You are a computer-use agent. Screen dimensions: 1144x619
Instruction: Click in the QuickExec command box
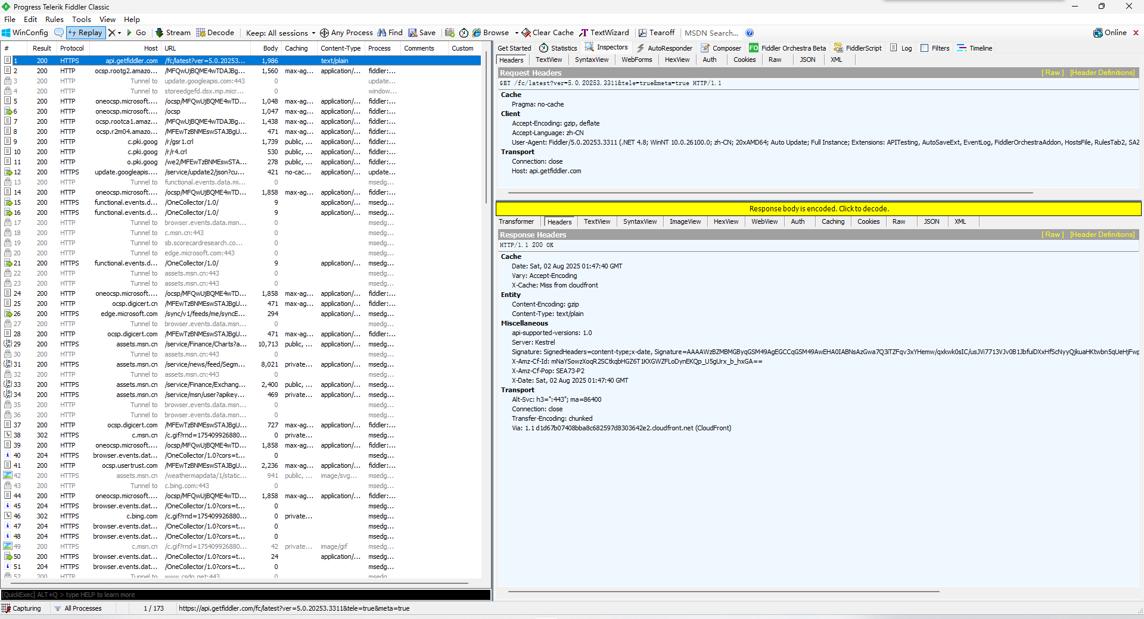pos(245,595)
